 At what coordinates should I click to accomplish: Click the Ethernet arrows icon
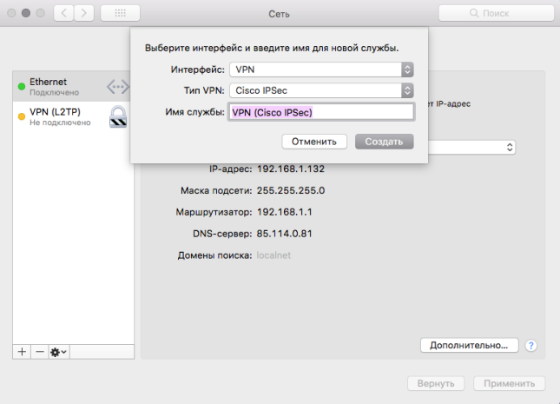[x=117, y=87]
